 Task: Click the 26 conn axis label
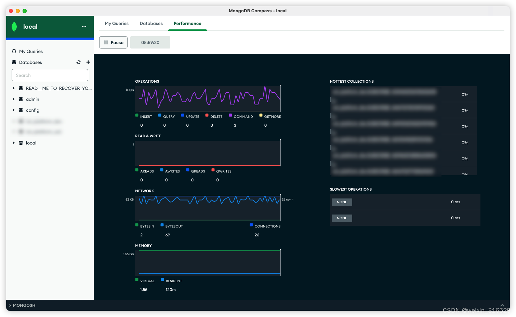287,199
